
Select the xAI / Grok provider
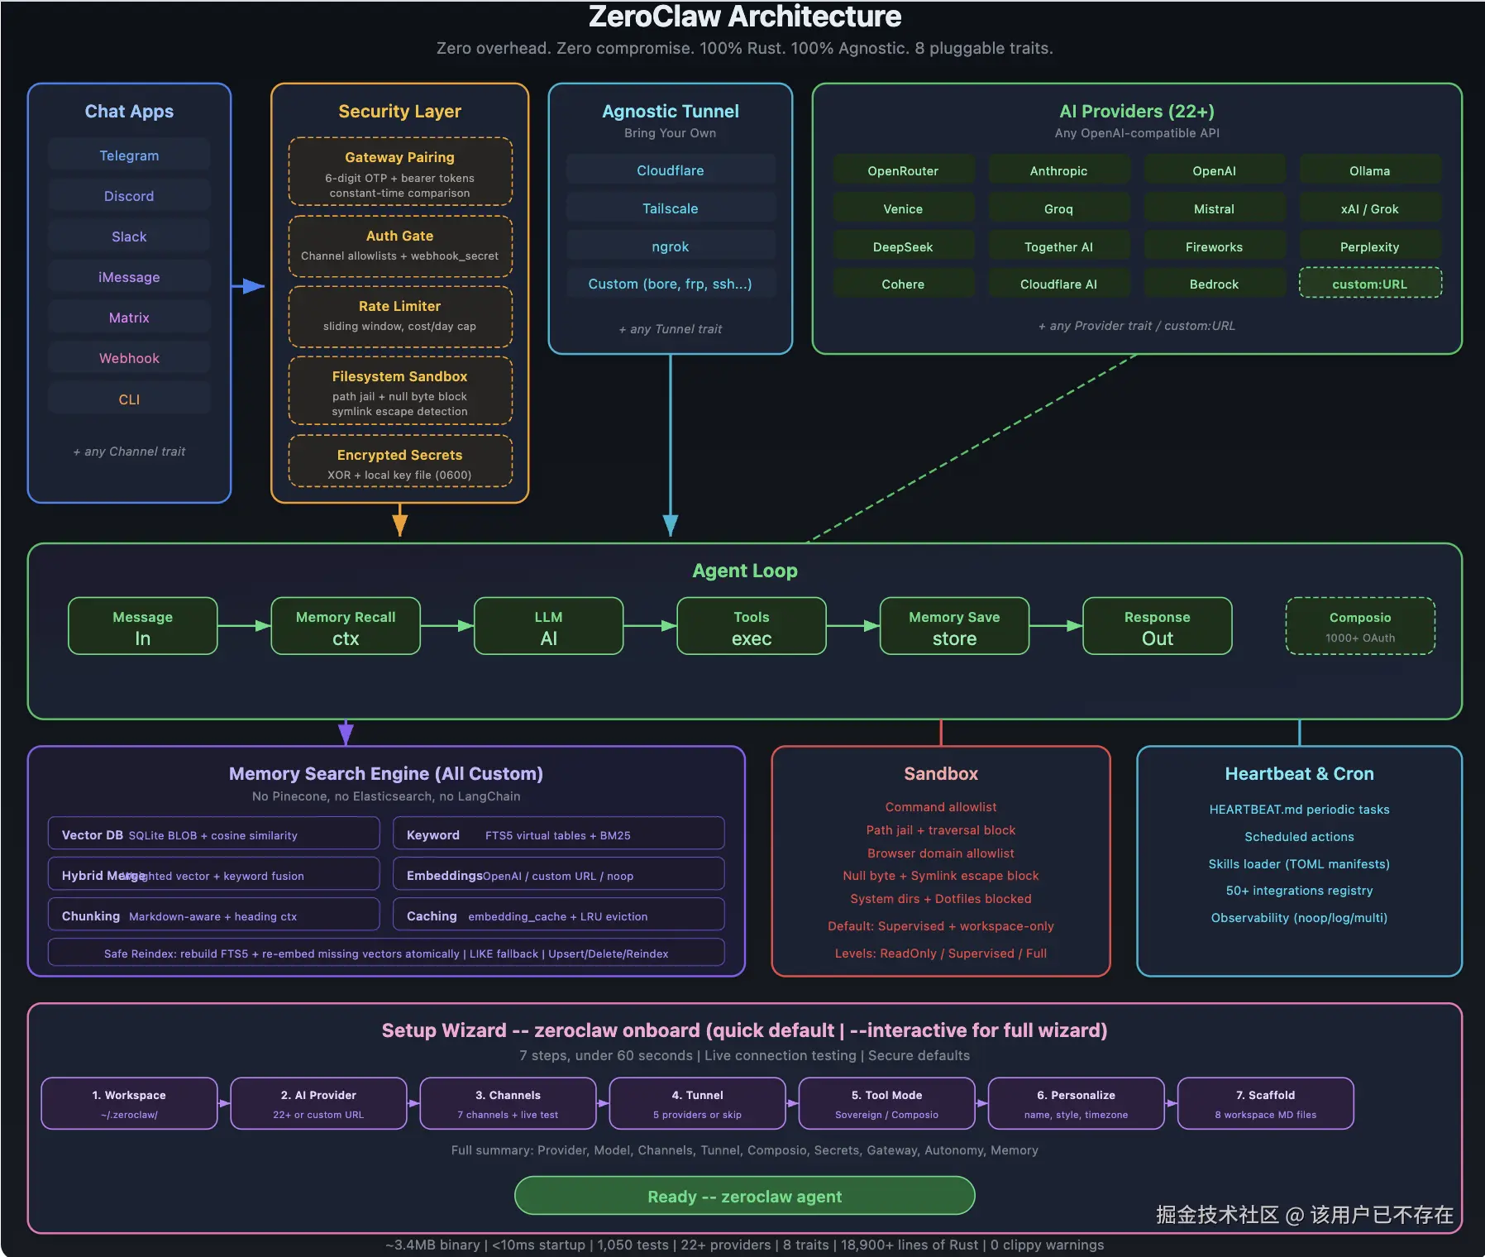1370,209
